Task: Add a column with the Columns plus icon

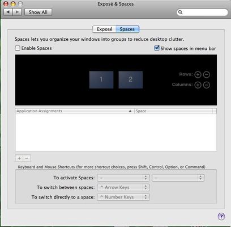Action: click(198, 85)
